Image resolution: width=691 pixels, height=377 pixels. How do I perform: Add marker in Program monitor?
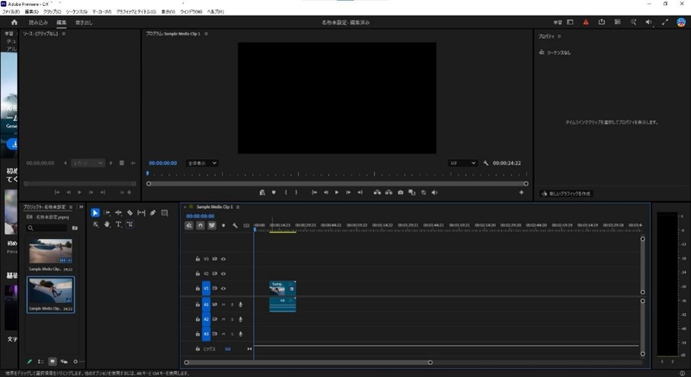click(x=274, y=192)
